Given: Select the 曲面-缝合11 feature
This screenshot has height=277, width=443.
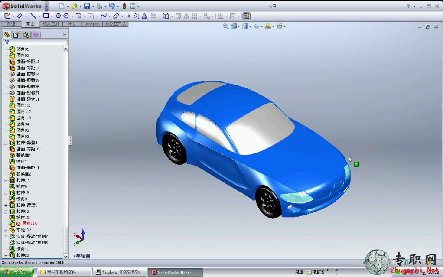Looking at the screenshot, I should tap(28, 99).
